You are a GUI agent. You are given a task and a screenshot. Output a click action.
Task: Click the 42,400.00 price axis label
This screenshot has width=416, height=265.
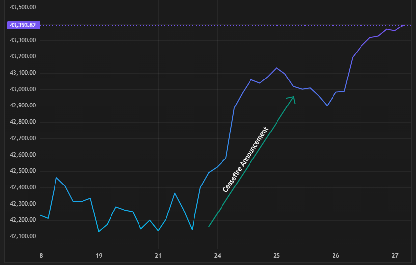[x=23, y=187]
